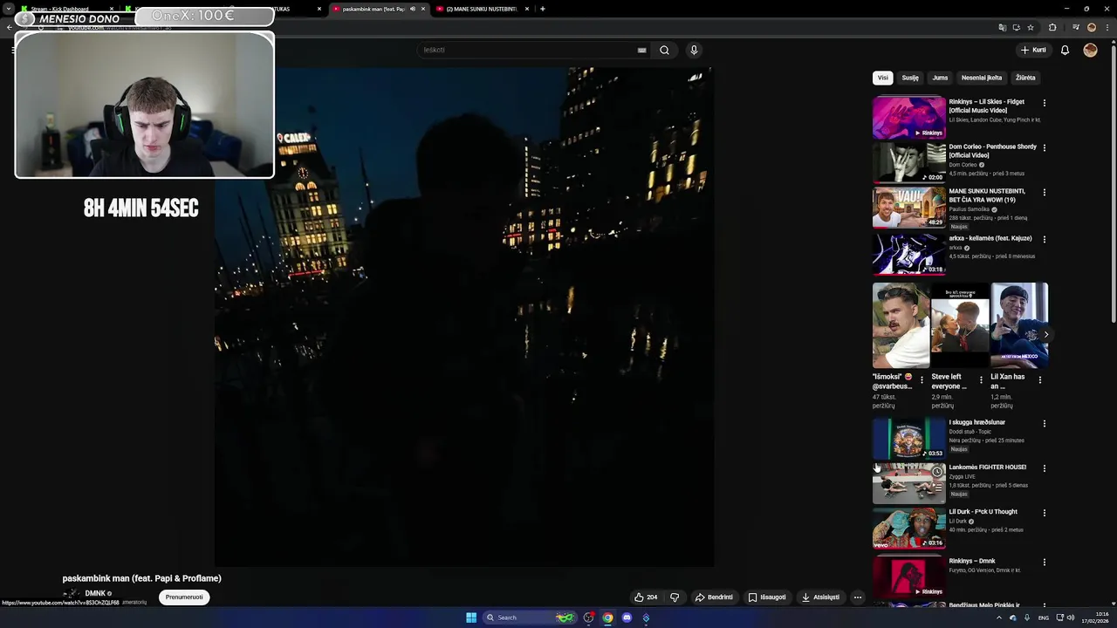Open a new browser tab with plus
Screen dimensions: 1117x628
[543, 9]
